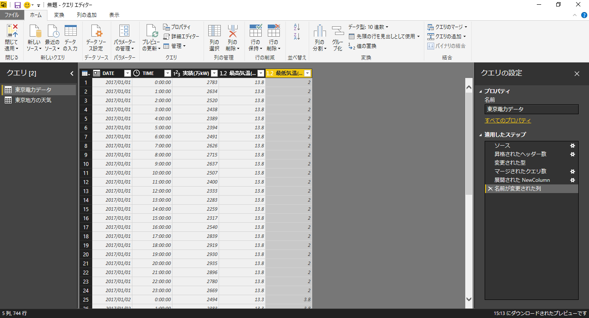Open データの入力 (Enter Data) tool
This screenshot has height=318, width=589.
click(x=70, y=31)
